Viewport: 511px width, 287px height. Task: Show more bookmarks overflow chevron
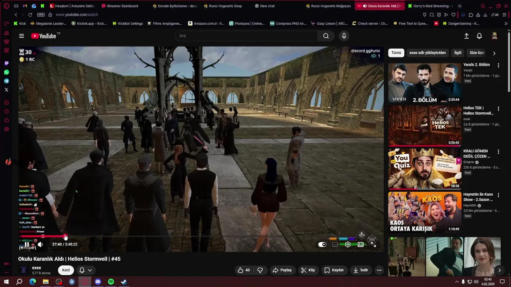point(506,24)
